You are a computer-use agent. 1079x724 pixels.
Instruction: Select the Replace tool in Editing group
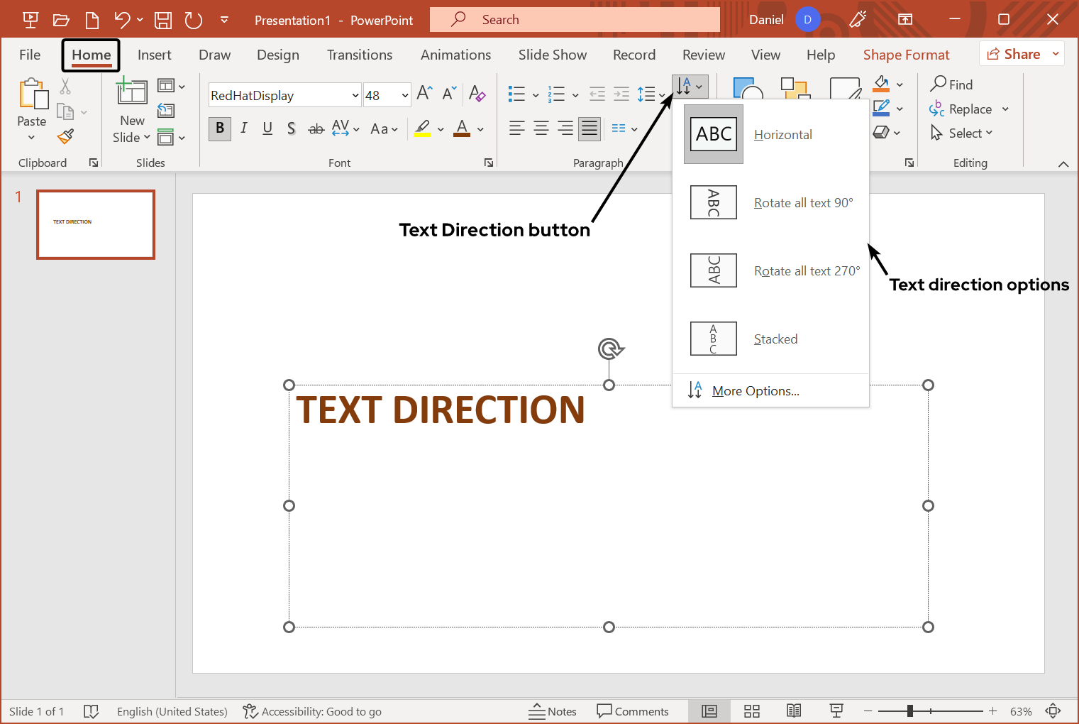(969, 109)
